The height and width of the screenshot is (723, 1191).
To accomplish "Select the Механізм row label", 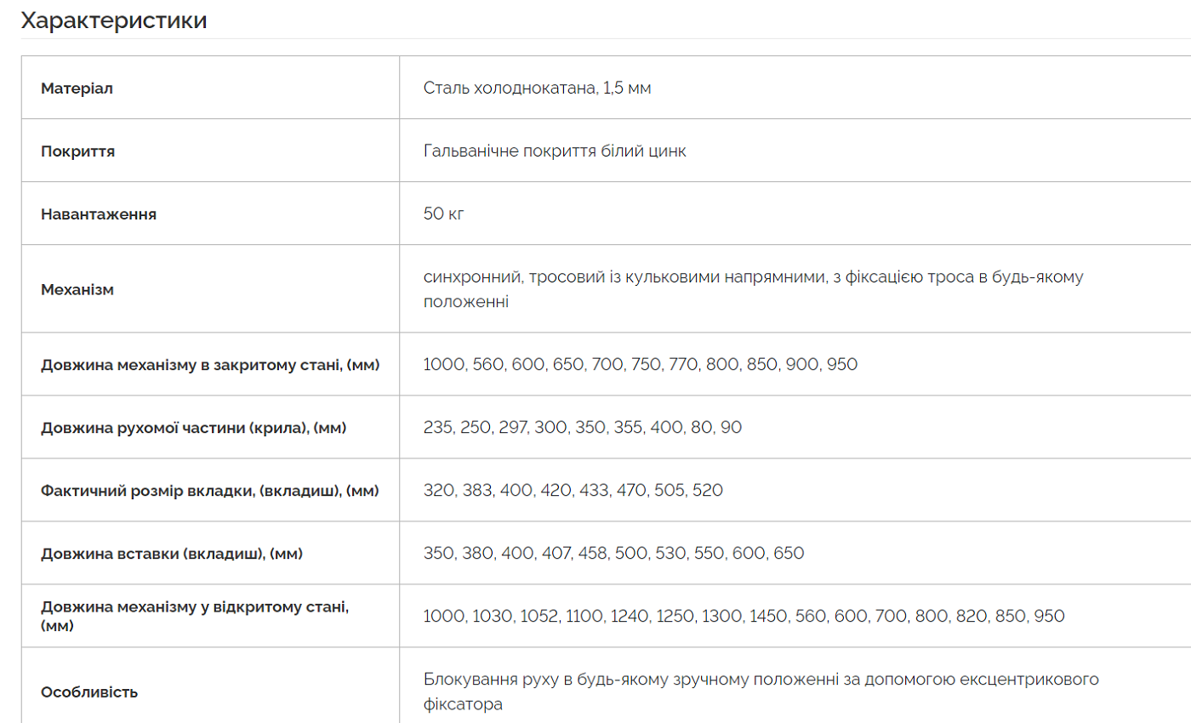I will point(77,289).
